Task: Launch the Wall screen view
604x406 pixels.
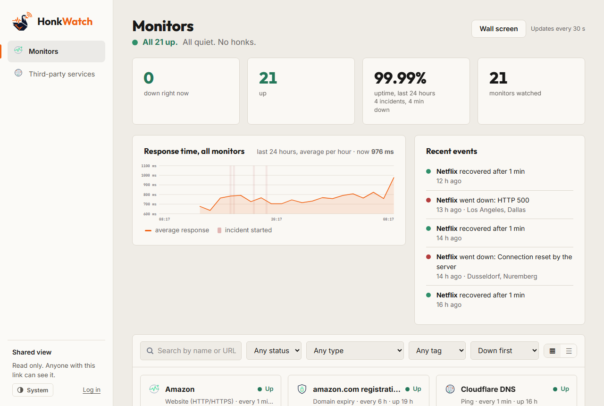Action: 499,29
